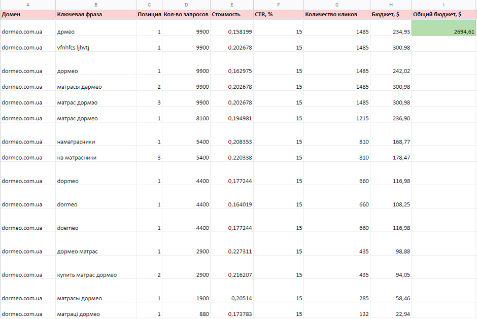
Task: Select the keyword cell 'матрасы дармео'
Action: click(96, 83)
